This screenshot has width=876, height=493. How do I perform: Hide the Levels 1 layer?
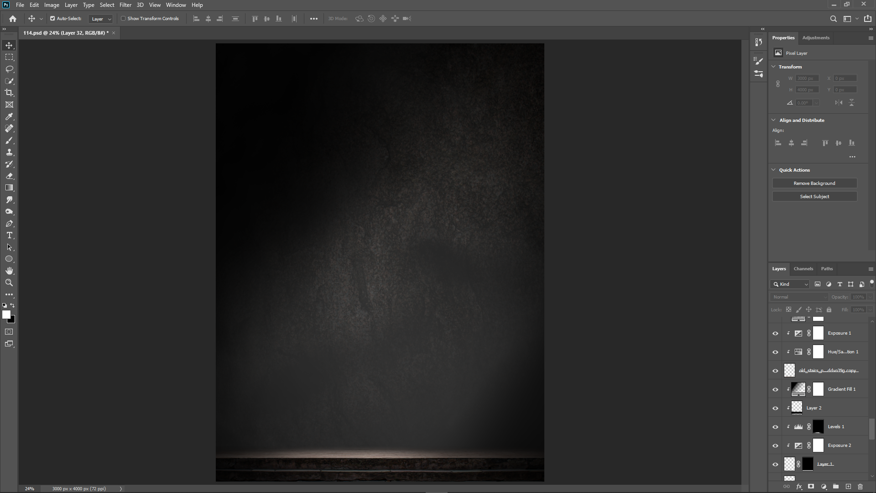tap(775, 427)
